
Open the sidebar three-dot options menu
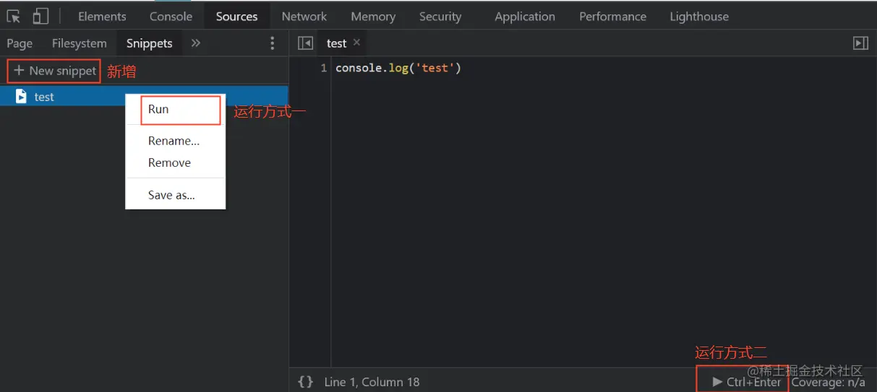tap(273, 43)
